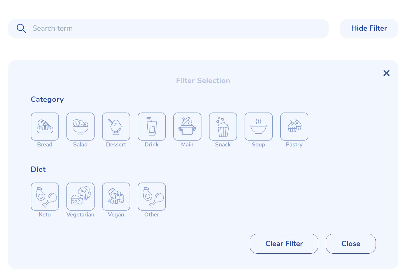Click the magnifying glass search icon
408x275 pixels.
coord(21,28)
